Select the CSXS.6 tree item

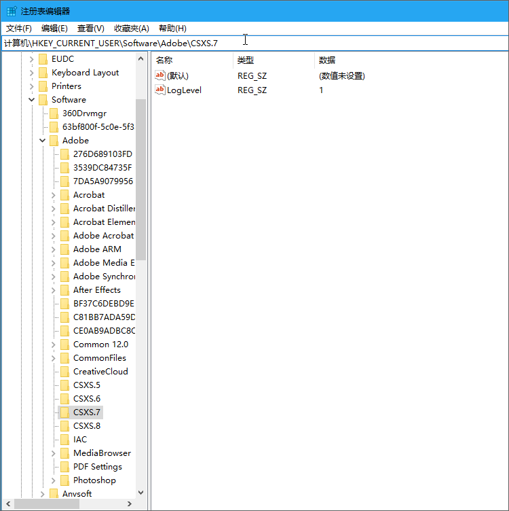[86, 399]
